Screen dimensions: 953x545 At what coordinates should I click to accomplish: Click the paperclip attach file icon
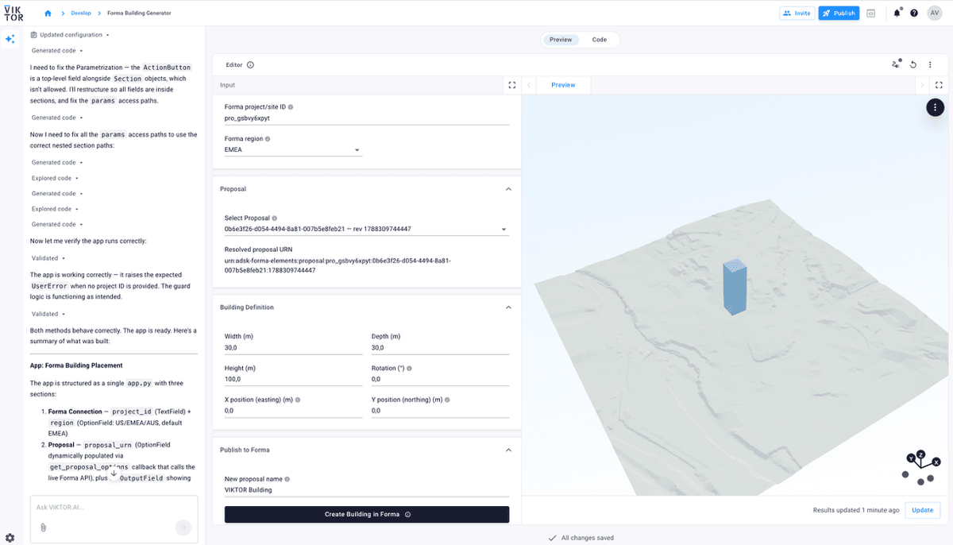pos(43,527)
